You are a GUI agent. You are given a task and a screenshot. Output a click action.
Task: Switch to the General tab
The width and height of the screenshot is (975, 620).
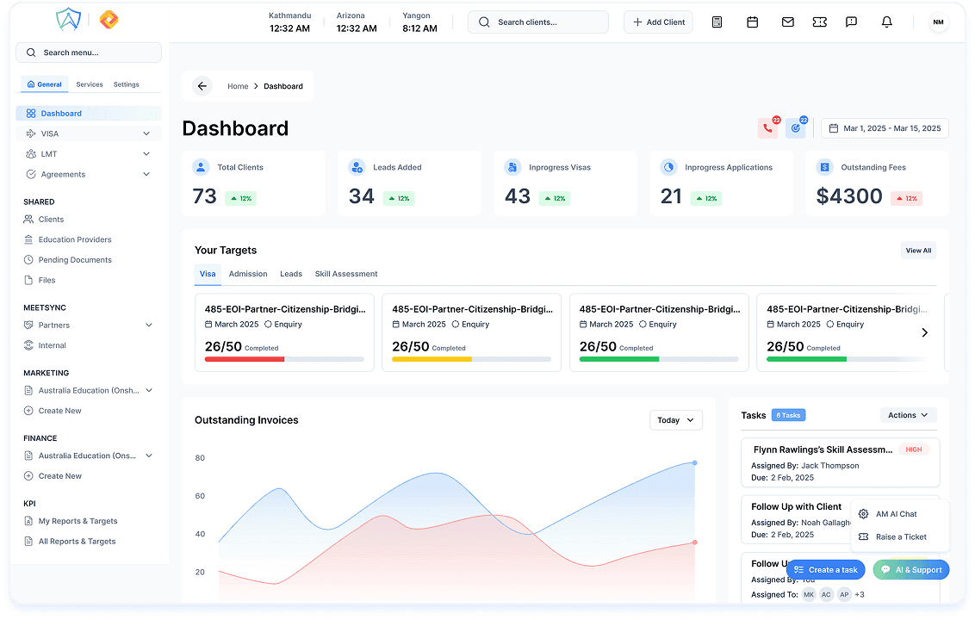click(x=44, y=84)
